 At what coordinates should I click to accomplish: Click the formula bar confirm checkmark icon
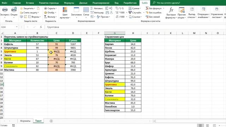(x=34, y=27)
